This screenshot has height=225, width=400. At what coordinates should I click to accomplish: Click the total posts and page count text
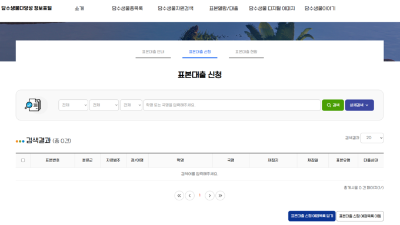pos(364,188)
